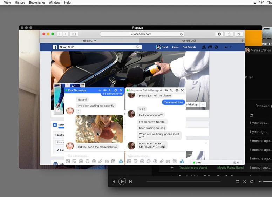Image resolution: width=272 pixels, height=197 pixels.
Task: Search Facebook with magnifier icon
Action: 137,47
